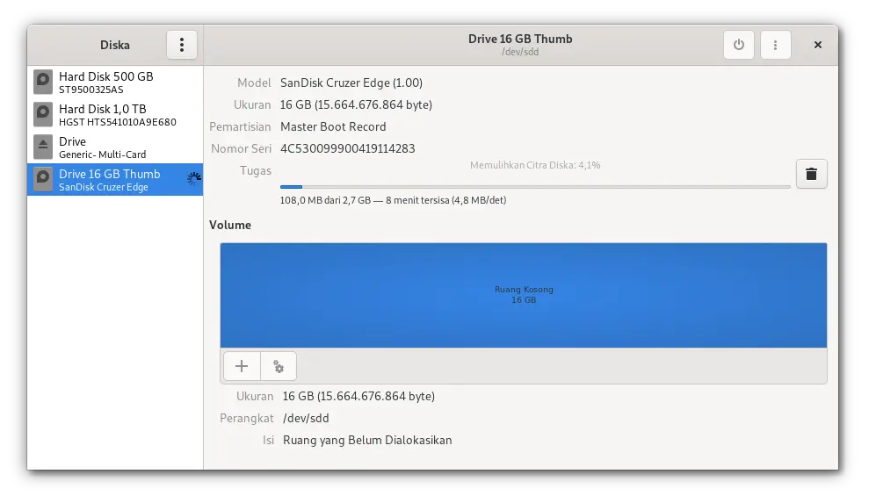Close the Disks window
This screenshot has height=503, width=869.
tap(817, 45)
